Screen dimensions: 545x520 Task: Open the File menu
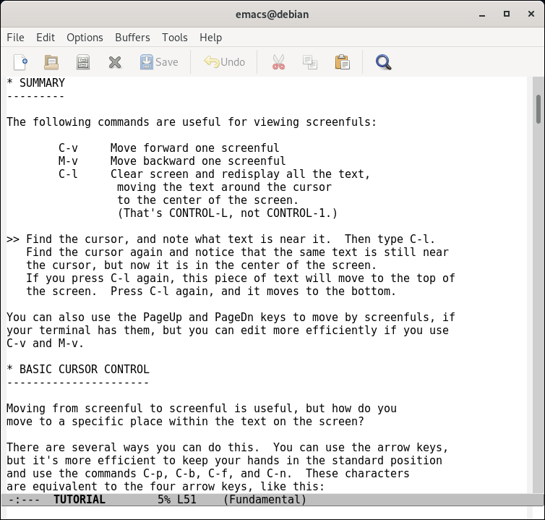(15, 38)
